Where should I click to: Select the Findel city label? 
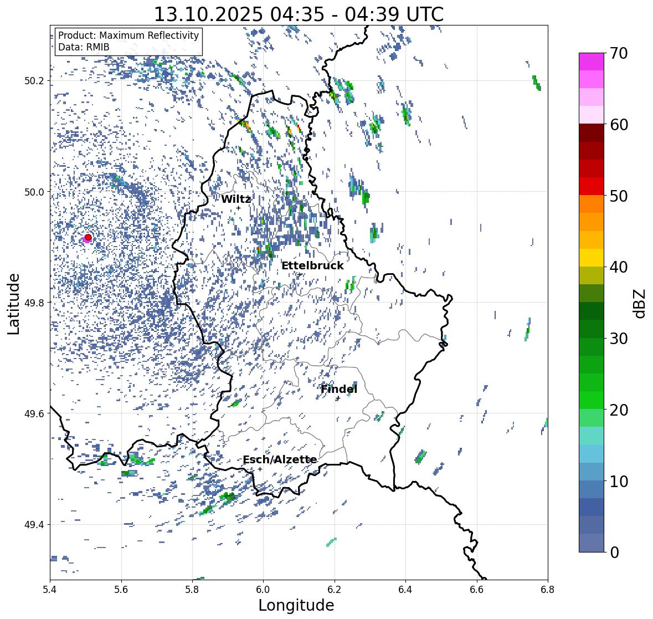tap(339, 389)
